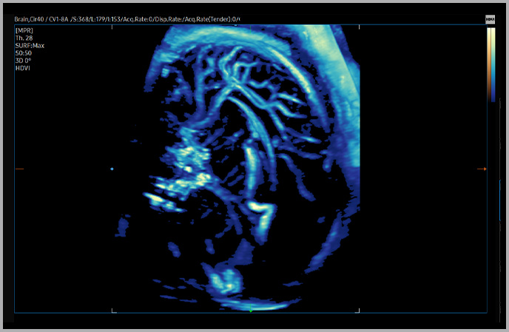Screen dimensions: 509x332
Task: Click the small blue dot marker left of image
Action: (112, 169)
